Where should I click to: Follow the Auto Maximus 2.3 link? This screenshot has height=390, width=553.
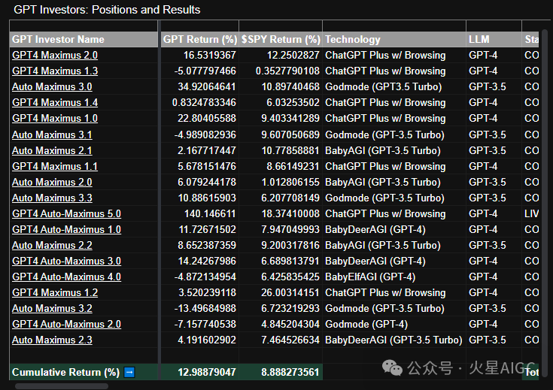point(52,340)
